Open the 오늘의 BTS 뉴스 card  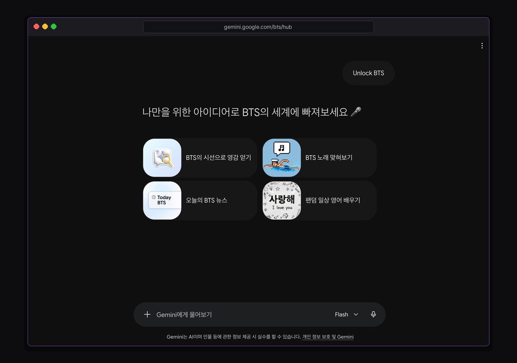click(x=200, y=200)
